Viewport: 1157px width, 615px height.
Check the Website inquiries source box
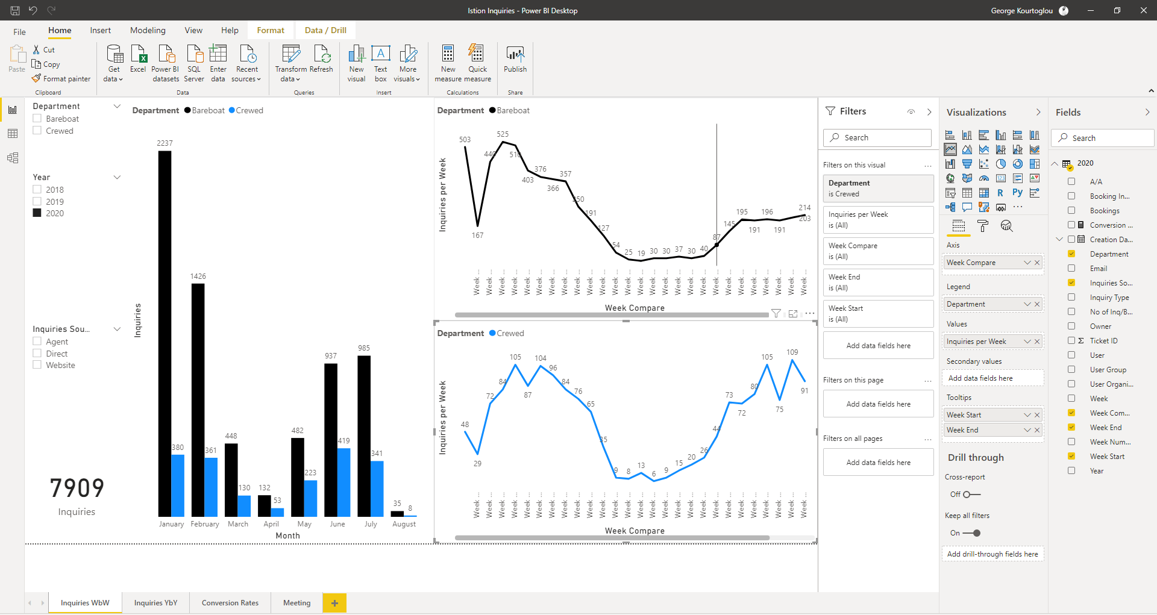coord(37,364)
